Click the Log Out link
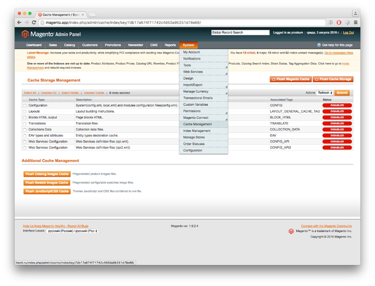The width and height of the screenshot is (375, 286). click(x=348, y=33)
